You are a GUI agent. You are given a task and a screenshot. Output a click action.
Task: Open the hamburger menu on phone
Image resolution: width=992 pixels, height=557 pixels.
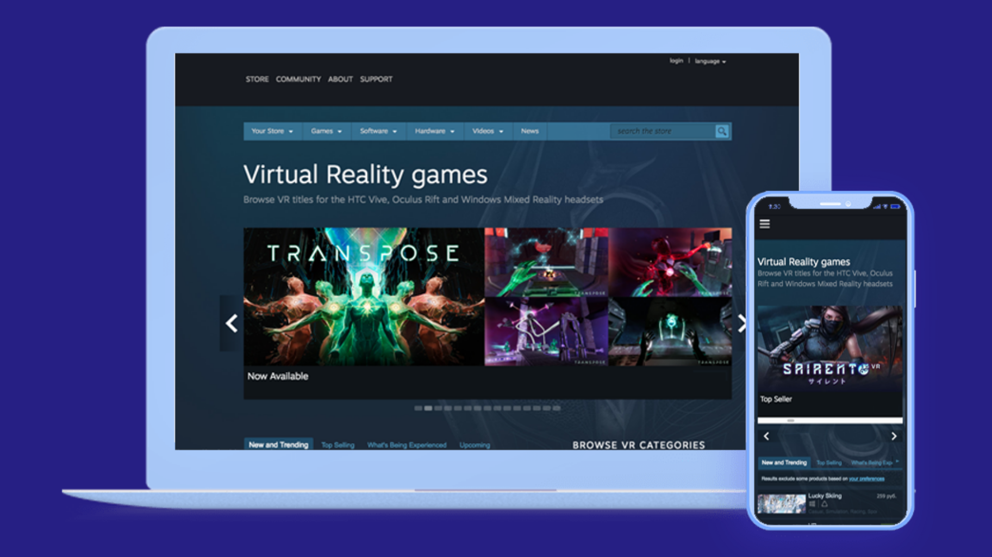click(765, 224)
